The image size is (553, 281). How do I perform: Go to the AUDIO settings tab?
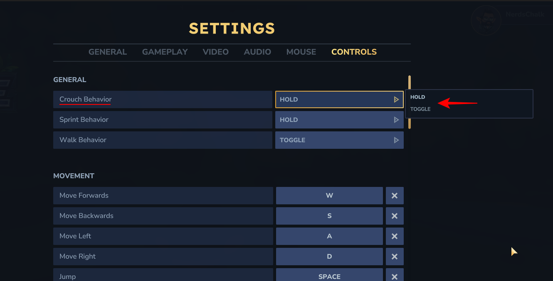coord(257,52)
